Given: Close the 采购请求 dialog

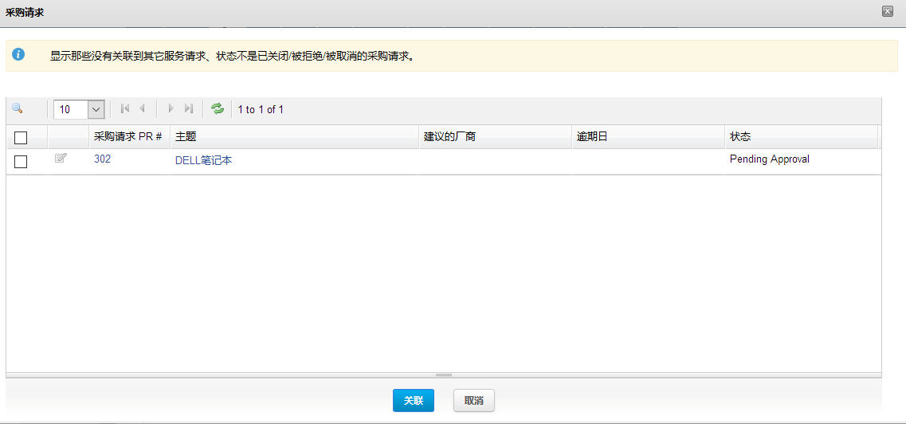Looking at the screenshot, I should [x=887, y=10].
